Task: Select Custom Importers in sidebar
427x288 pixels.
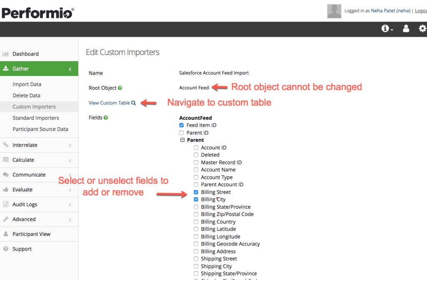Action: (39, 107)
